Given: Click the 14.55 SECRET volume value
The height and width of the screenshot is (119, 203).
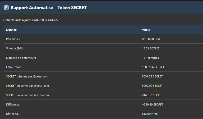Looking at the screenshot, I should (x=151, y=48).
